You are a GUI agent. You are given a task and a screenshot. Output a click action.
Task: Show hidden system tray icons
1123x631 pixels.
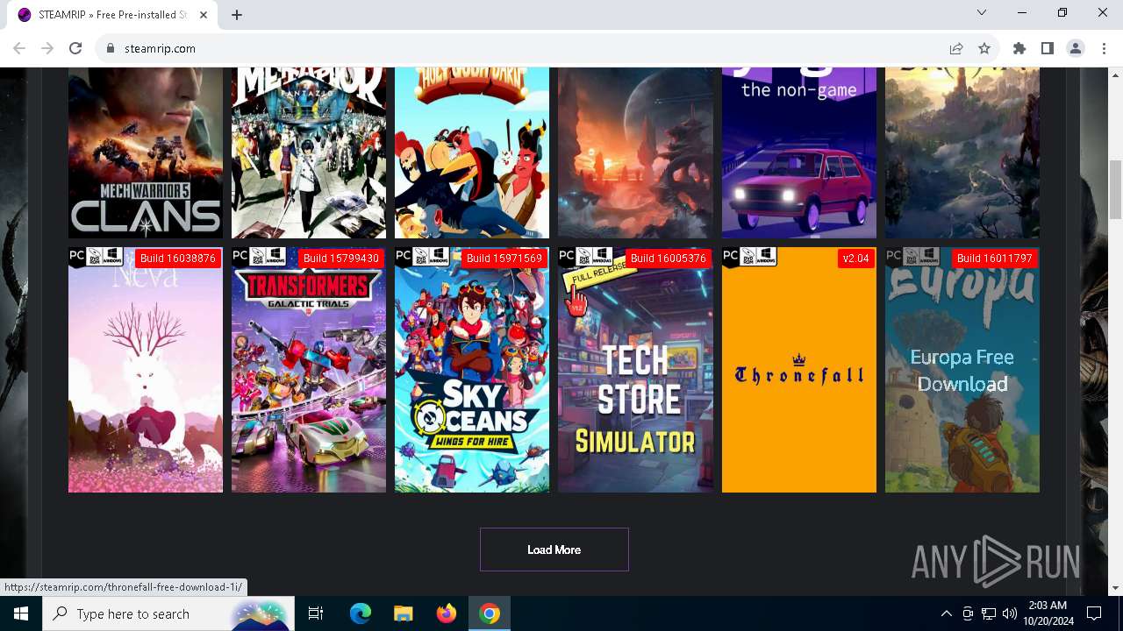pos(946,613)
